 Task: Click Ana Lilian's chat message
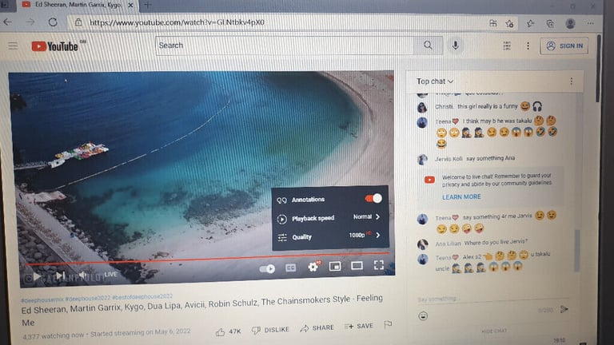click(481, 243)
